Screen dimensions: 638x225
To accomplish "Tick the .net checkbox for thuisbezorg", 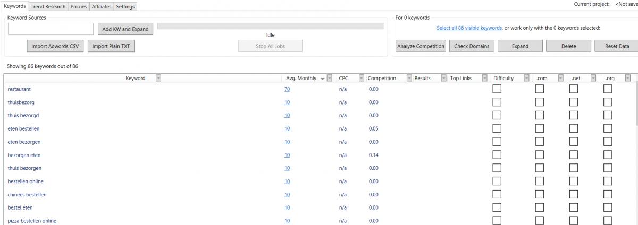I will 574,102.
